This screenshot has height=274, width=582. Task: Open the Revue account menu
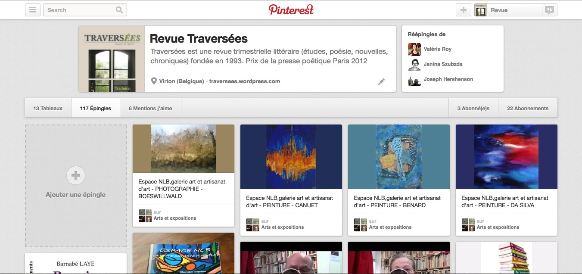click(507, 10)
